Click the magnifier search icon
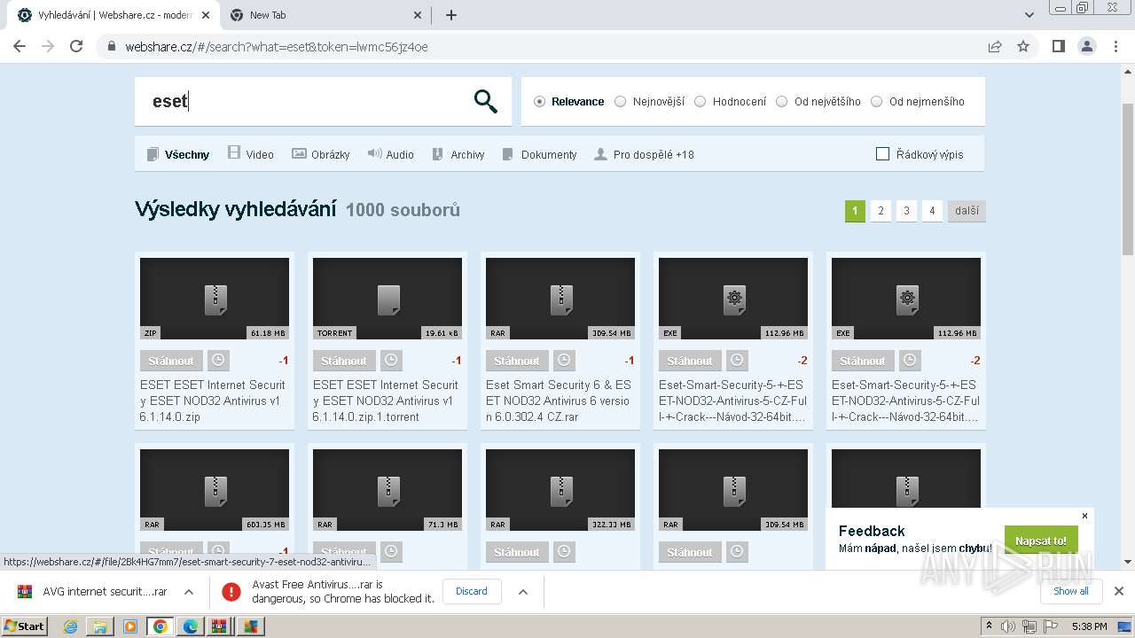Image resolution: width=1135 pixels, height=638 pixels. tap(485, 102)
